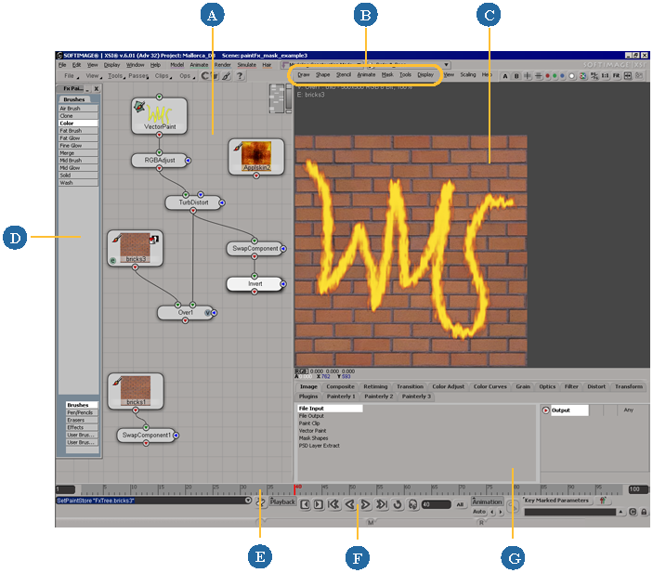Click the paintbrush icon in FxTree toolbar
Viewport: 653px width, 573px height.
pyautogui.click(x=226, y=76)
